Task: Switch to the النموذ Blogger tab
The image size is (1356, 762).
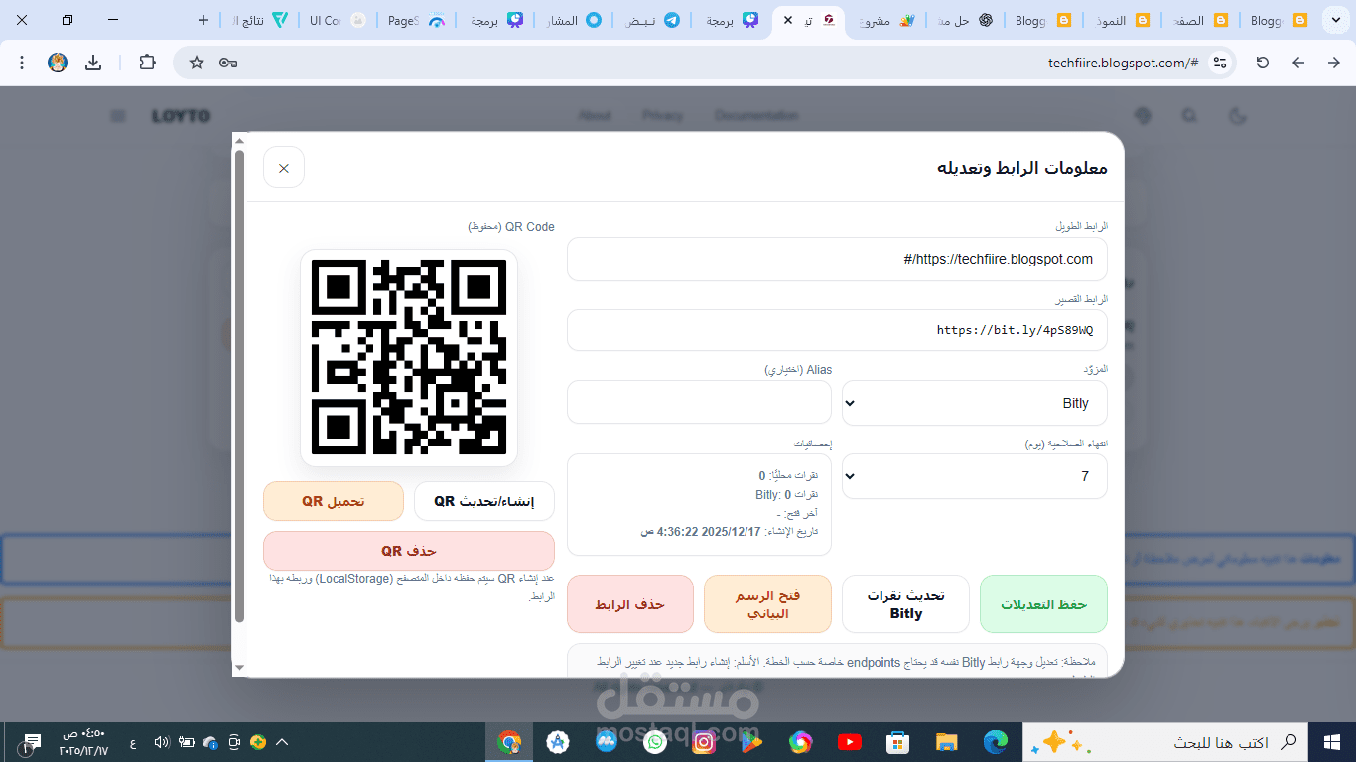Action: pyautogui.click(x=1122, y=20)
